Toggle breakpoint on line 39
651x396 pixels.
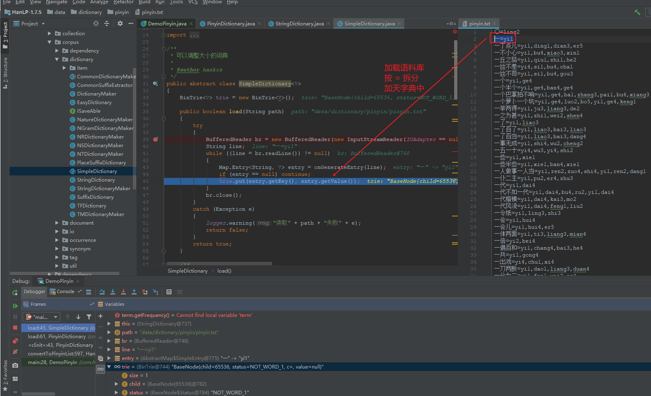click(x=156, y=139)
